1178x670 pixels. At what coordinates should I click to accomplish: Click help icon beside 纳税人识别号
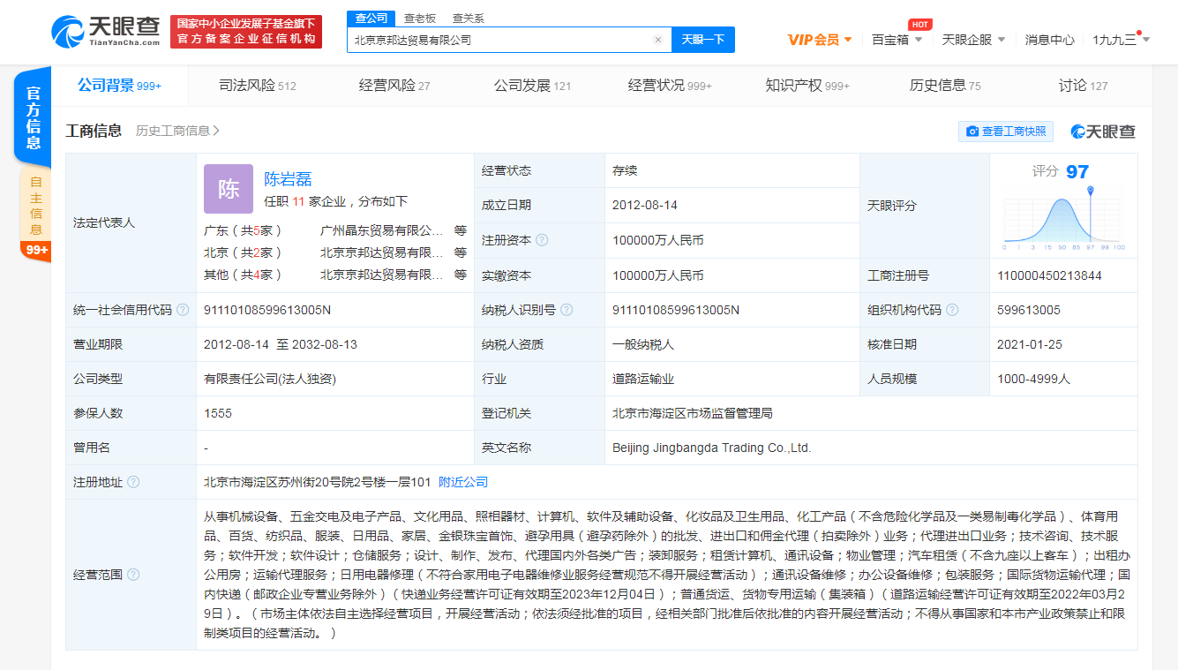tap(566, 310)
